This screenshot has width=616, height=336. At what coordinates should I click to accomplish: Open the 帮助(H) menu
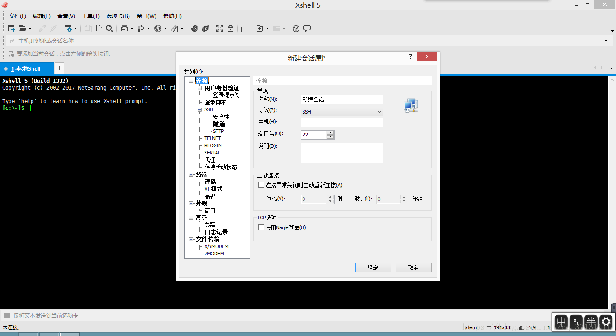(172, 16)
